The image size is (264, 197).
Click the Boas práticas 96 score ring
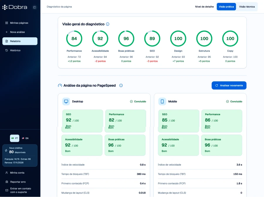click(126, 38)
